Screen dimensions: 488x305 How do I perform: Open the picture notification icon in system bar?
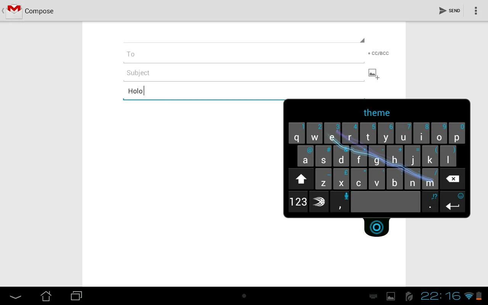(x=391, y=296)
